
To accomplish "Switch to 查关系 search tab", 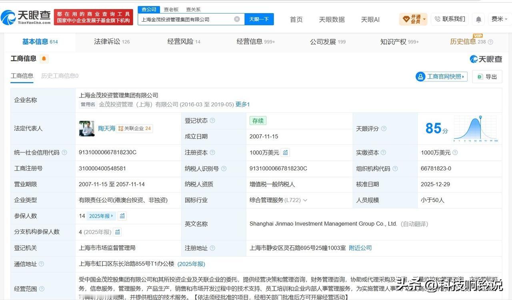I will point(193,9).
